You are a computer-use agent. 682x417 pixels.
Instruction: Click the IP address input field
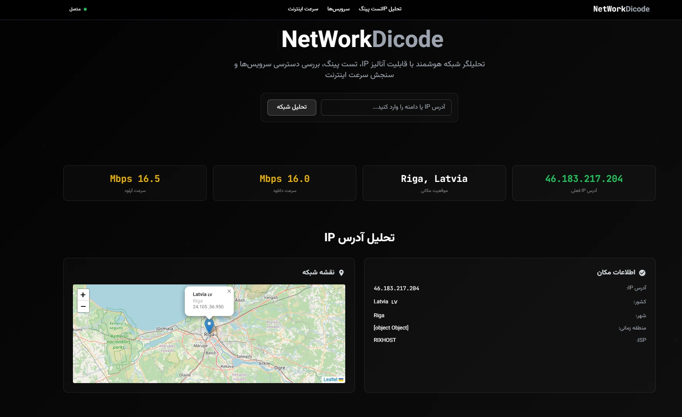coord(386,107)
